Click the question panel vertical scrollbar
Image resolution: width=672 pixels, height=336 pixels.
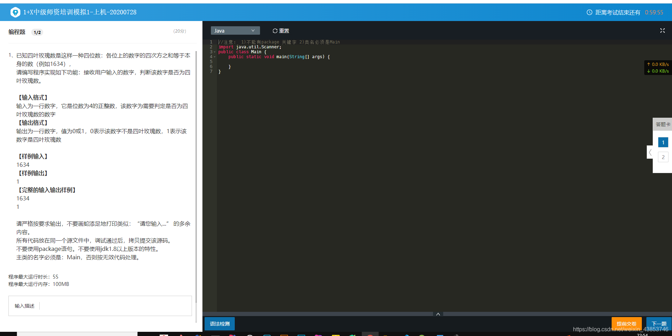point(196,177)
